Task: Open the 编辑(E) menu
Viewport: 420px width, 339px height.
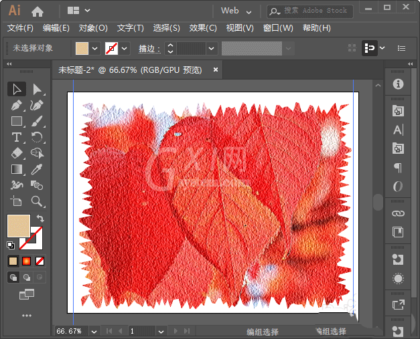Action: click(56, 28)
